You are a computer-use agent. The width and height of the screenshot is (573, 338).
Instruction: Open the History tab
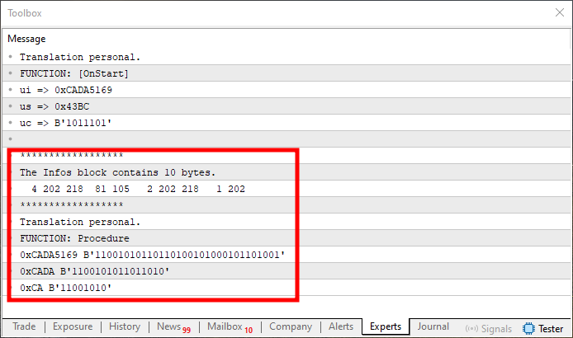[125, 326]
